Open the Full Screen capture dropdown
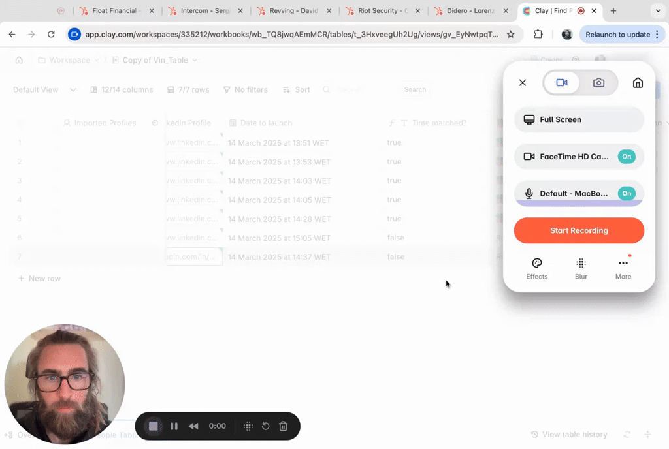This screenshot has width=669, height=449. pos(579,120)
